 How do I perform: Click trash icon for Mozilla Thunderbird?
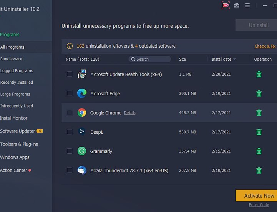[259, 170]
